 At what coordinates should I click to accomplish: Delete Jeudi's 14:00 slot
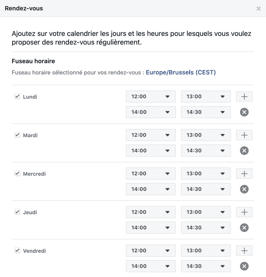point(244,228)
